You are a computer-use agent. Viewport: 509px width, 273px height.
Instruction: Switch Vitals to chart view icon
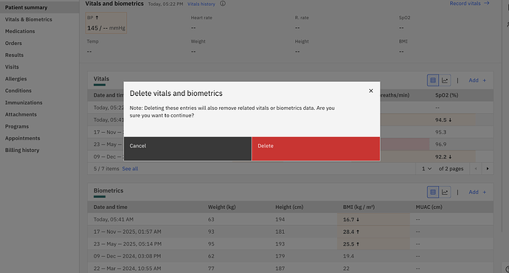point(445,80)
